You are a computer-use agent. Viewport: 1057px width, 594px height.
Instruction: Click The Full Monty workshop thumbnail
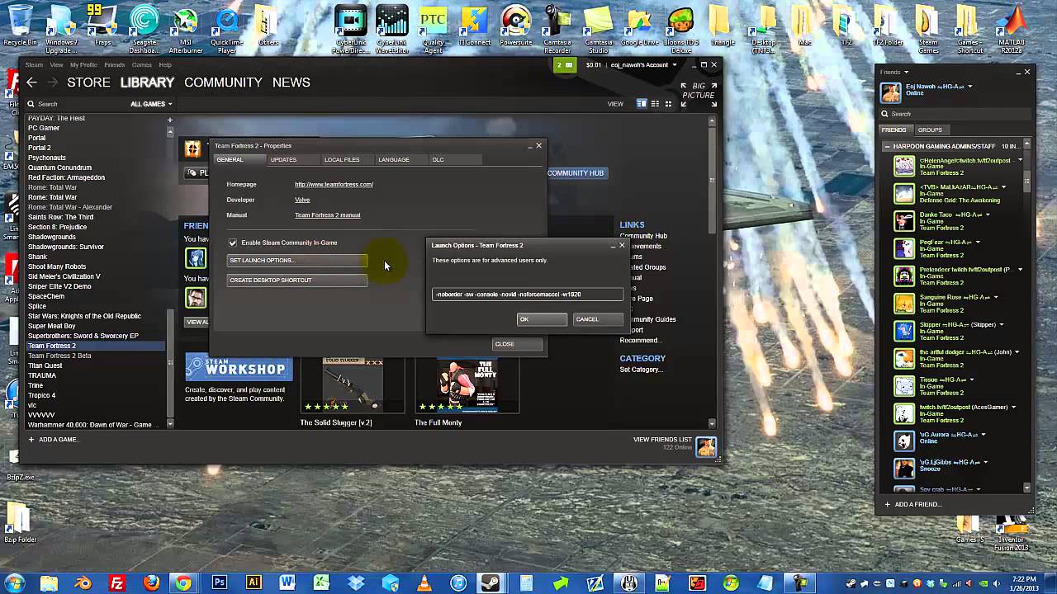click(467, 385)
